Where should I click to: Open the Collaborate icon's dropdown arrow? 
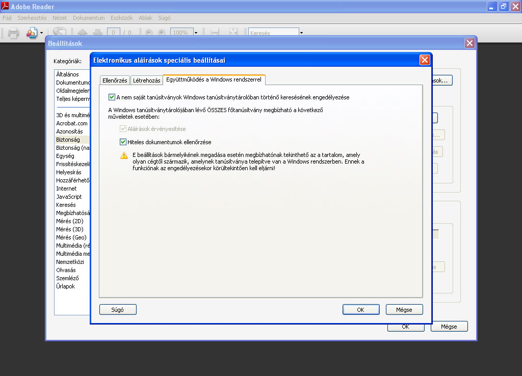click(42, 33)
